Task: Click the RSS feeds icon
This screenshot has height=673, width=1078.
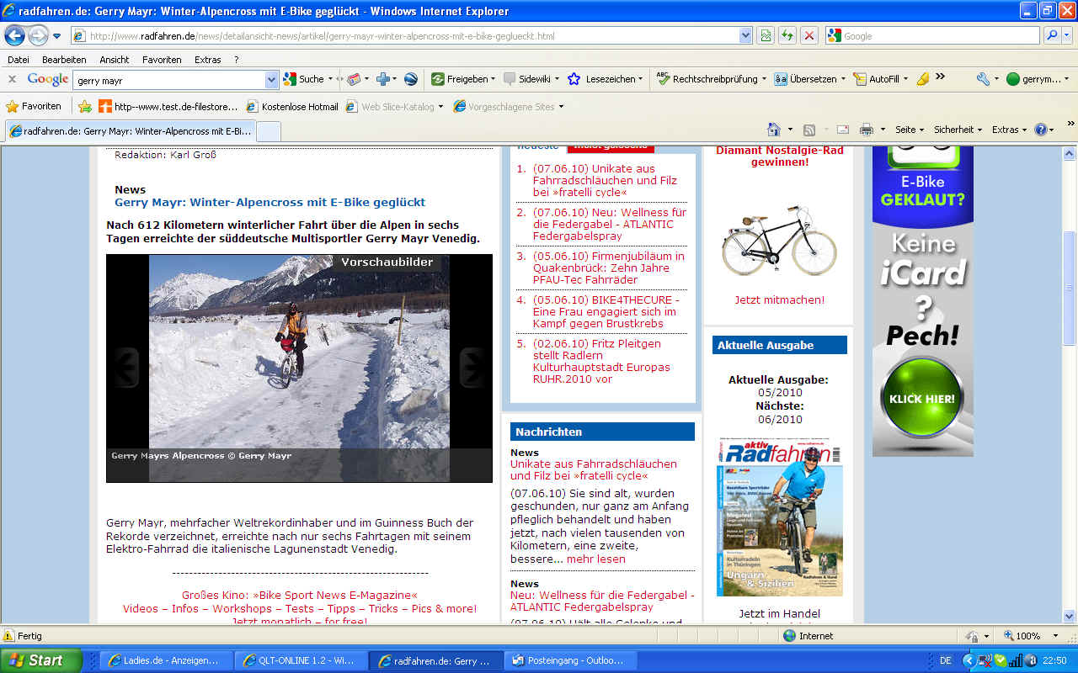Action: coord(809,130)
